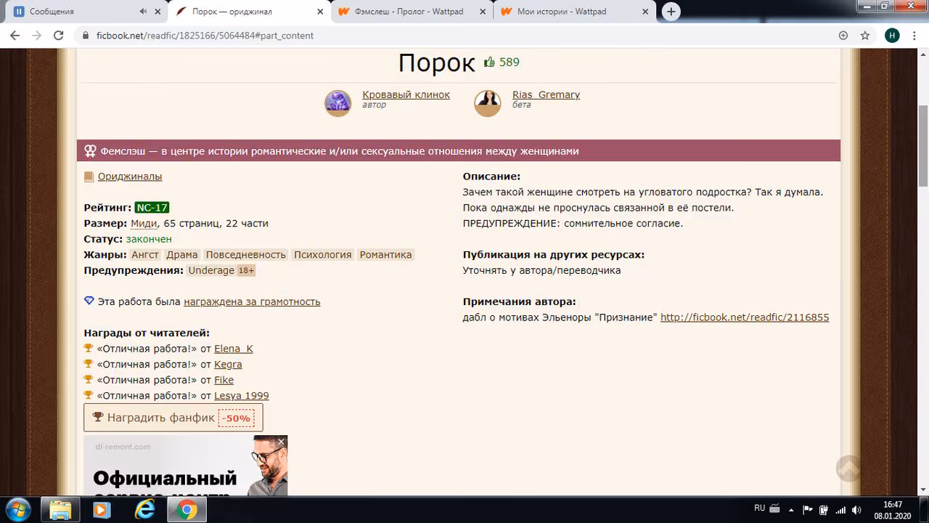The image size is (929, 523).
Task: Bookmark this page with star icon
Action: [x=865, y=35]
